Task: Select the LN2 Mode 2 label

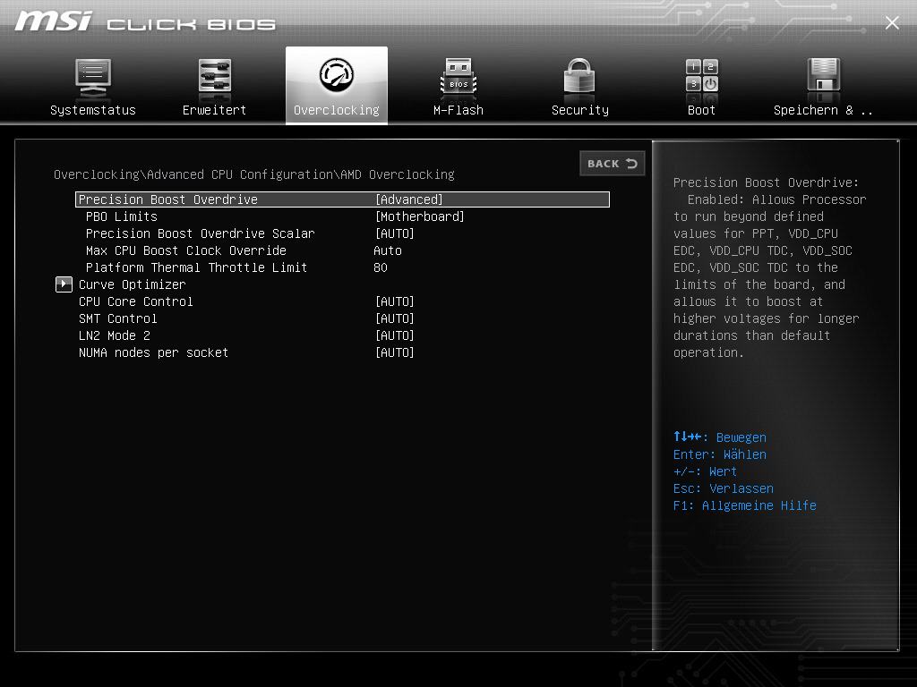Action: click(x=114, y=335)
